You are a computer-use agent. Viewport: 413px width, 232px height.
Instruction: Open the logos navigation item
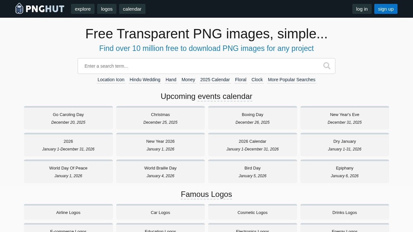pos(107,9)
